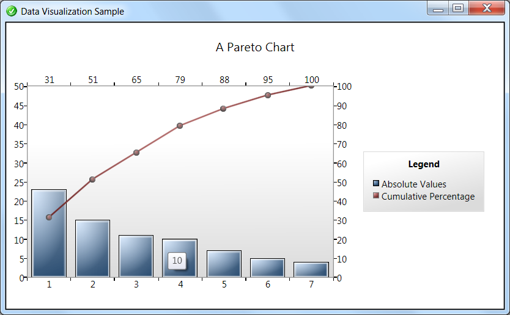Screen dimensions: 510x315
Task: Click the A Pareto Chart title
Action: point(255,48)
